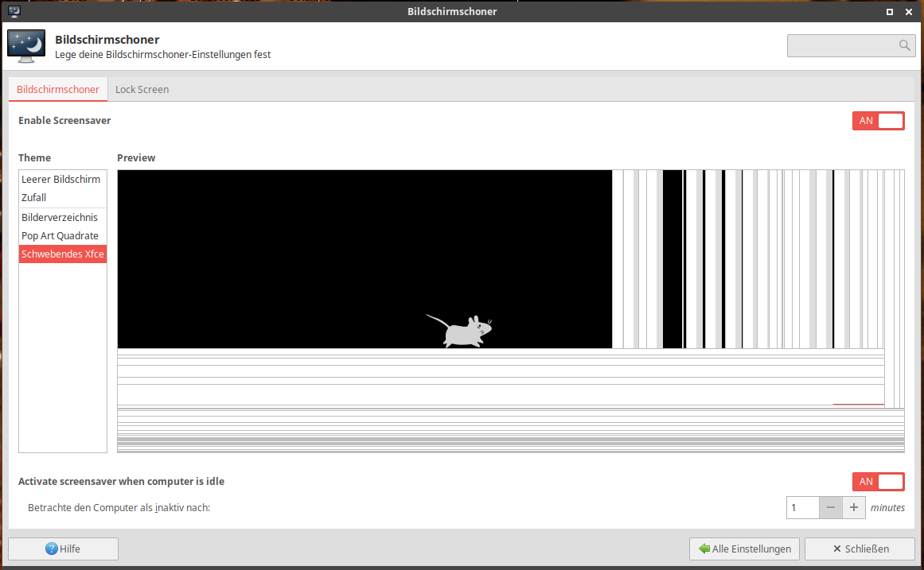Go back to Alle Einstellungen
Screen dimensions: 924x570
tap(744, 549)
